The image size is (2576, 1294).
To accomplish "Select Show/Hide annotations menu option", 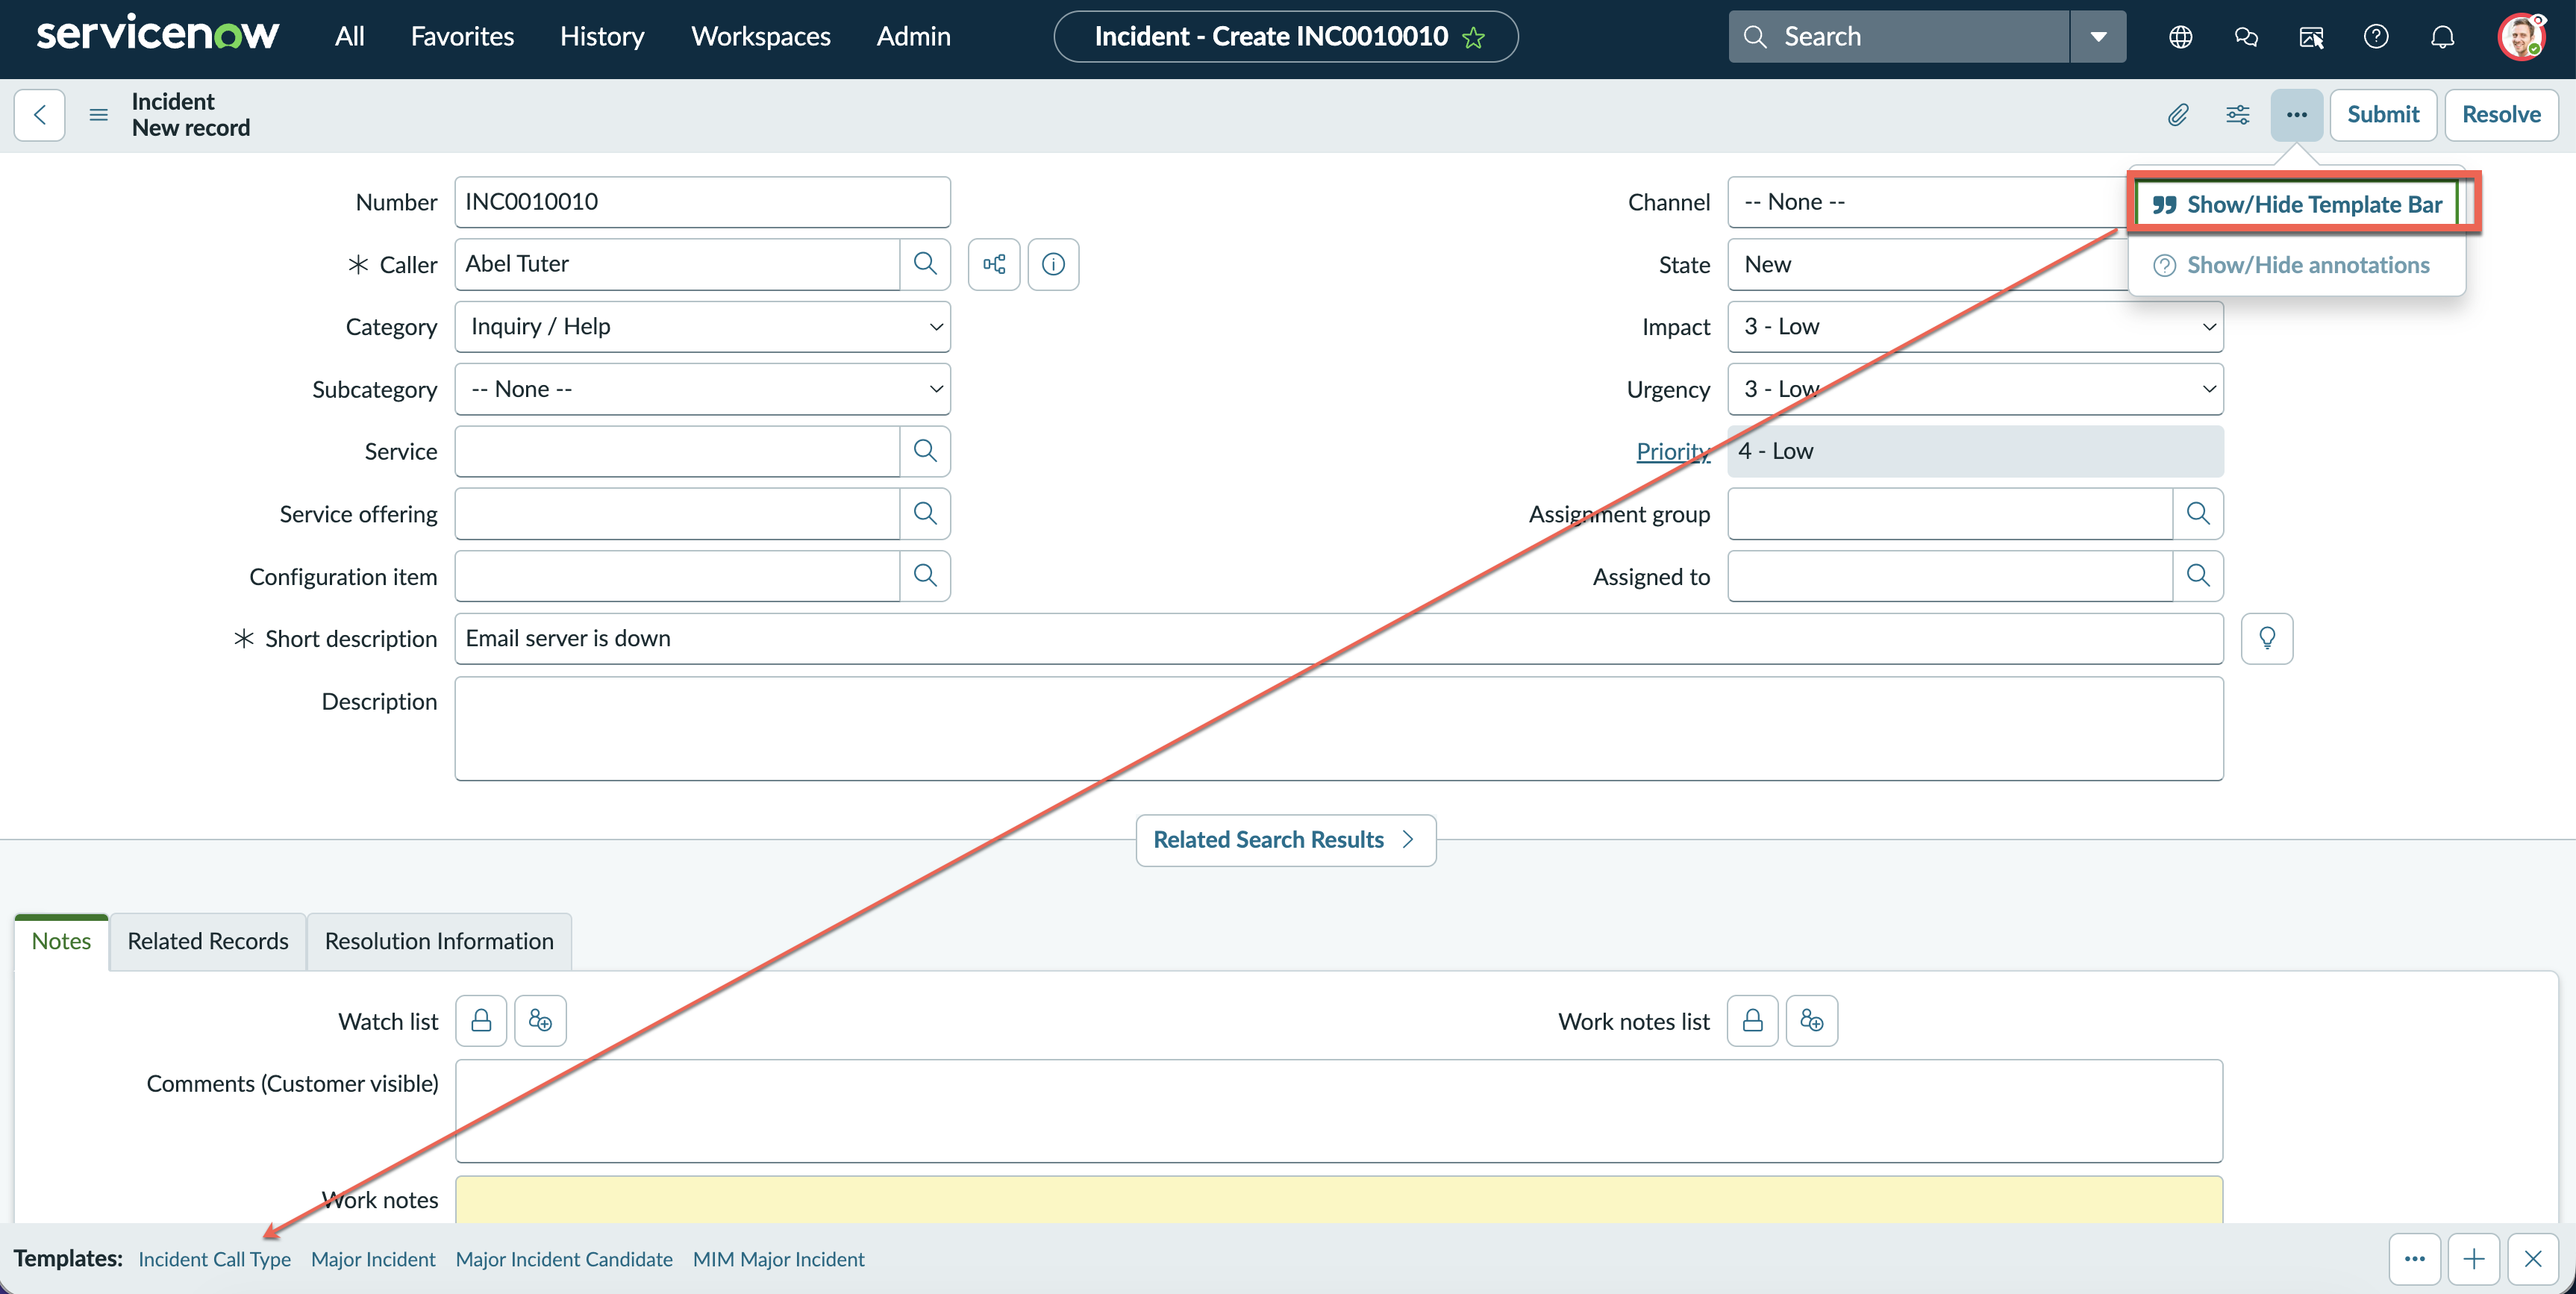I will pos(2297,265).
